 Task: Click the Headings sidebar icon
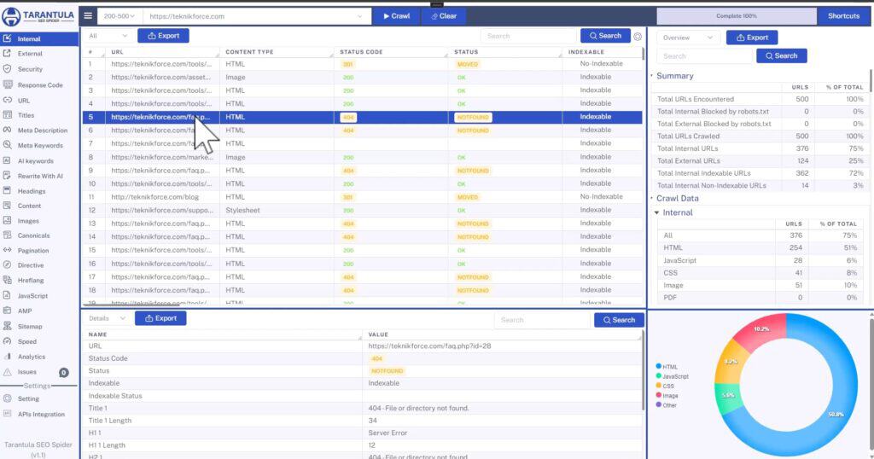7,190
